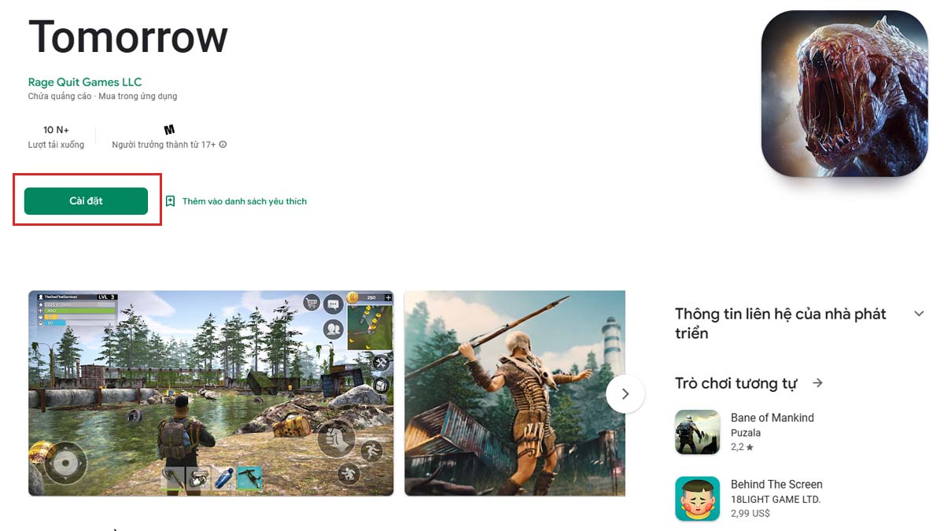Click the chevron next to developer contact info

pos(919,314)
